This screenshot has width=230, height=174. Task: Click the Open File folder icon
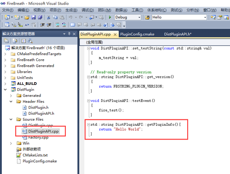(27, 17)
